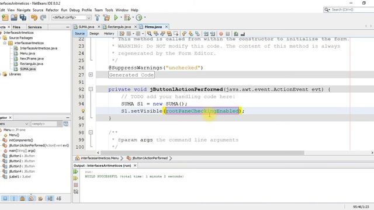Switch to the Design view
The image size is (374, 210).
[94, 34]
